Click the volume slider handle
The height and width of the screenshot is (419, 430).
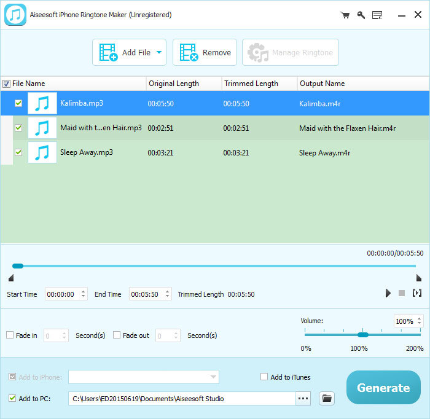[363, 335]
